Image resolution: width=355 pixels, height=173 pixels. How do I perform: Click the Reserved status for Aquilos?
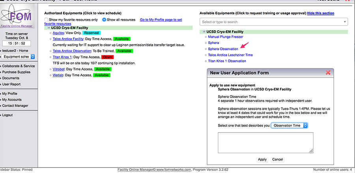click(x=91, y=33)
